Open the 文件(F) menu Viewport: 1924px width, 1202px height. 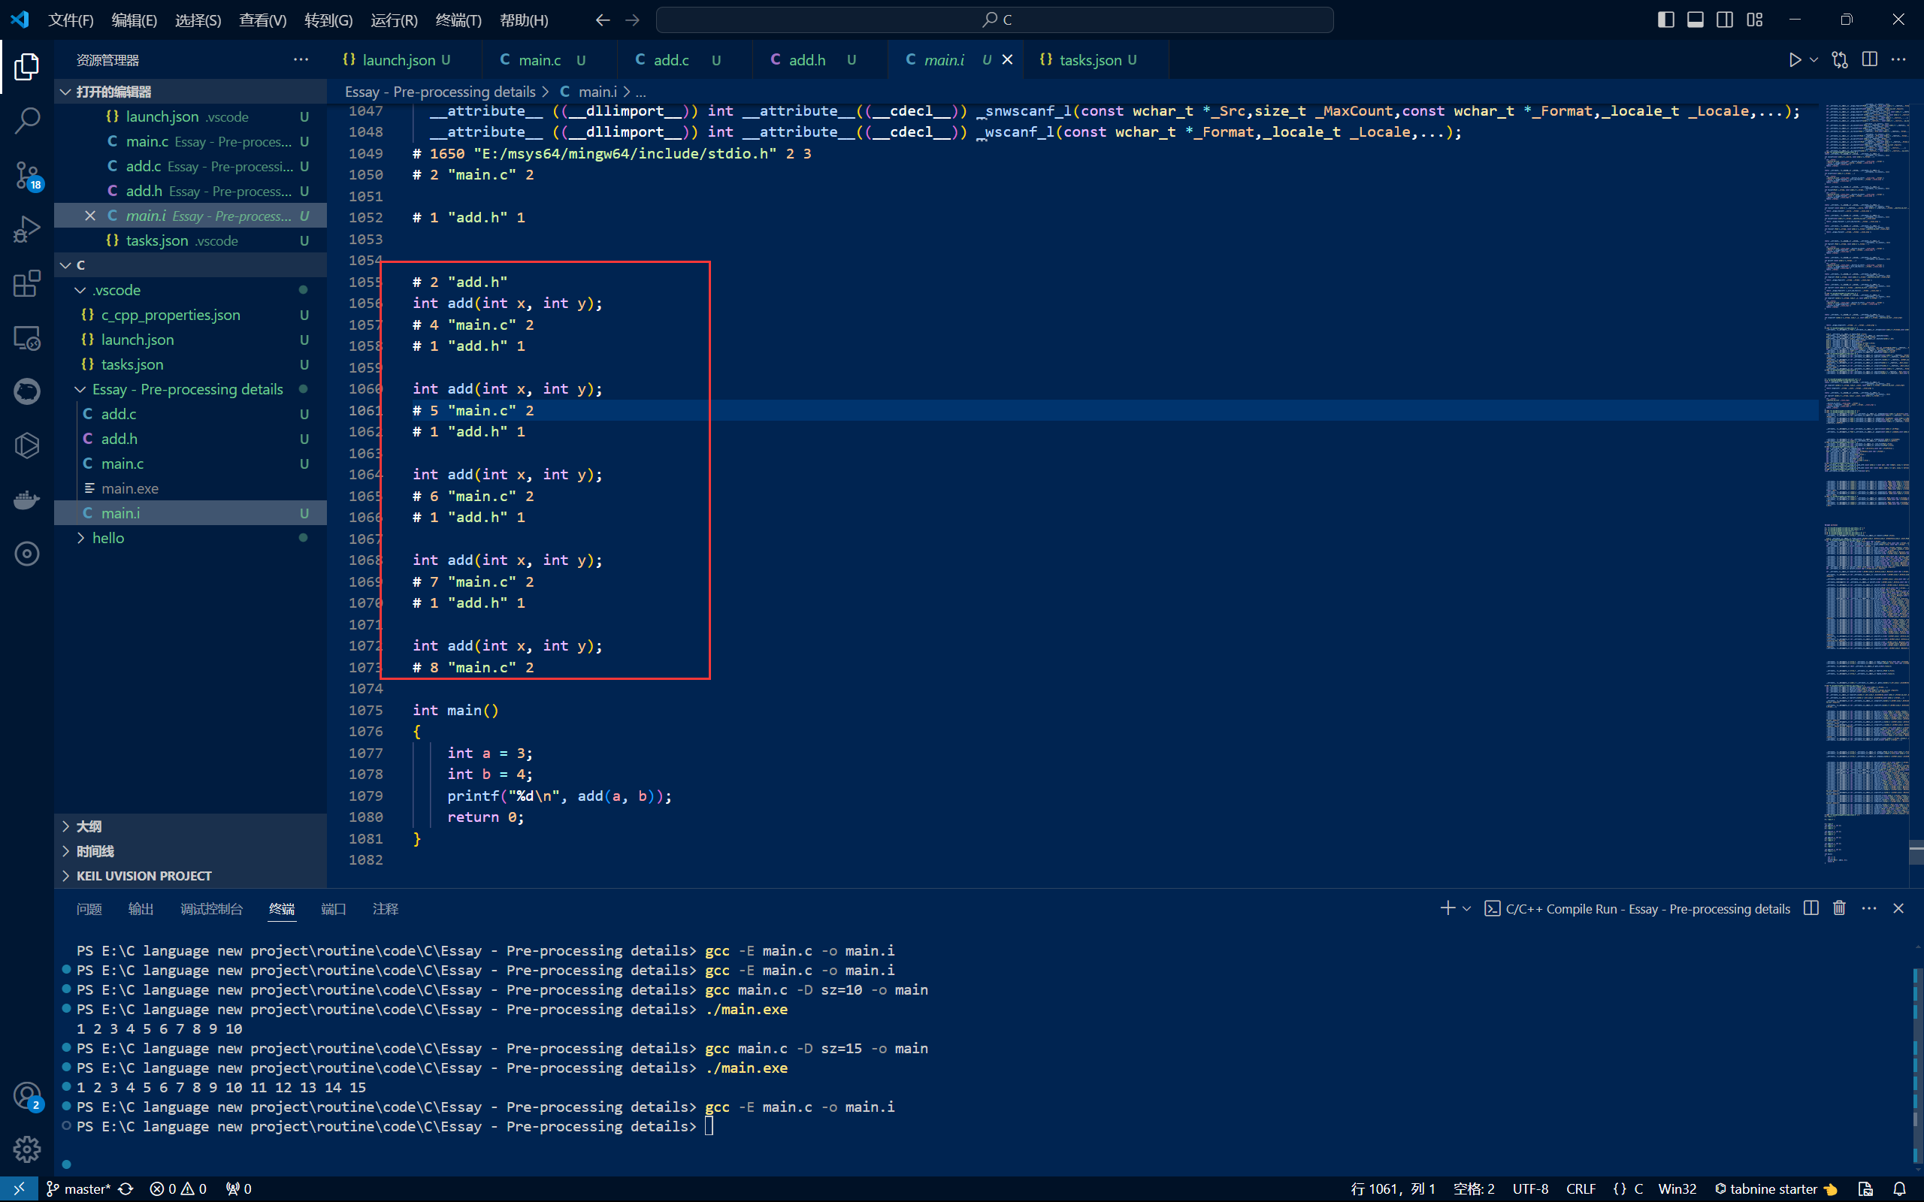point(71,20)
